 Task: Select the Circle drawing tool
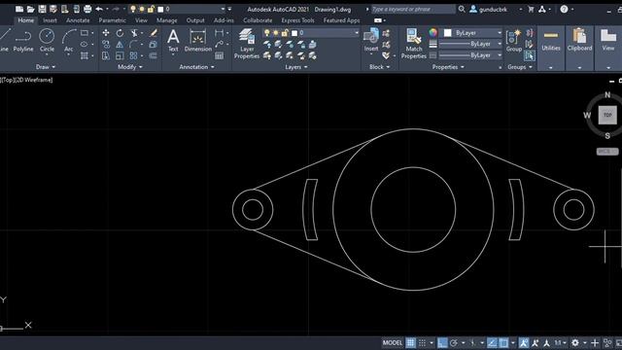click(x=47, y=41)
